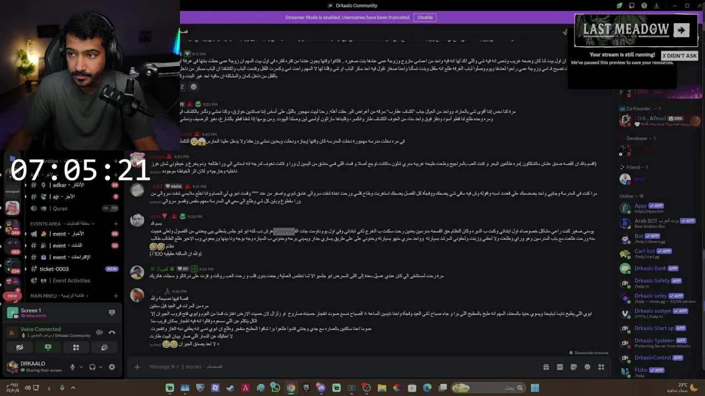Turn on camera in voice panel
Image resolution: width=705 pixels, height=396 pixels.
click(20, 348)
